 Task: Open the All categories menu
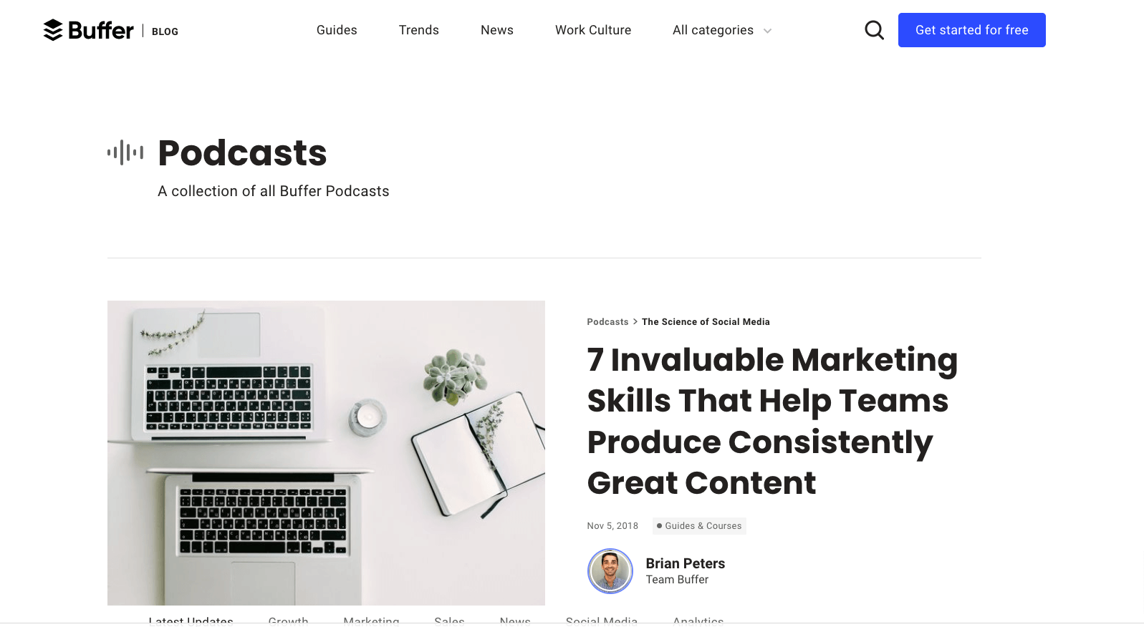point(721,30)
